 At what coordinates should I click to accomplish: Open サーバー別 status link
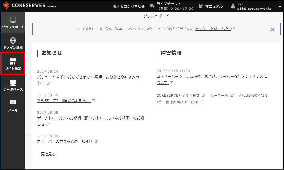(x=219, y=95)
